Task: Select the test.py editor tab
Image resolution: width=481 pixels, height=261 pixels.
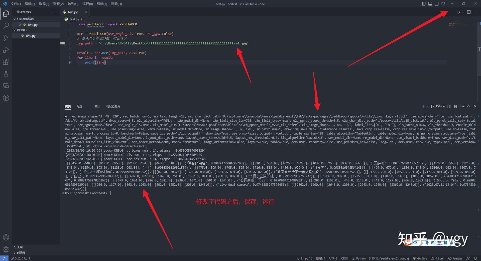Action: click(x=75, y=12)
